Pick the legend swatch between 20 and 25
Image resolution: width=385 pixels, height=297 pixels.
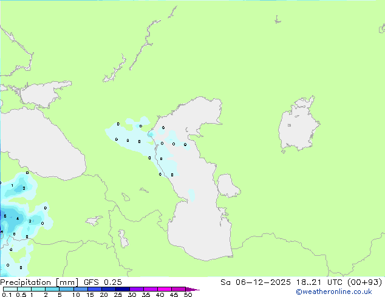tap(108, 289)
